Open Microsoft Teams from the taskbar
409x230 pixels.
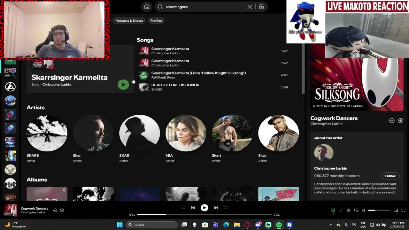[216, 225]
